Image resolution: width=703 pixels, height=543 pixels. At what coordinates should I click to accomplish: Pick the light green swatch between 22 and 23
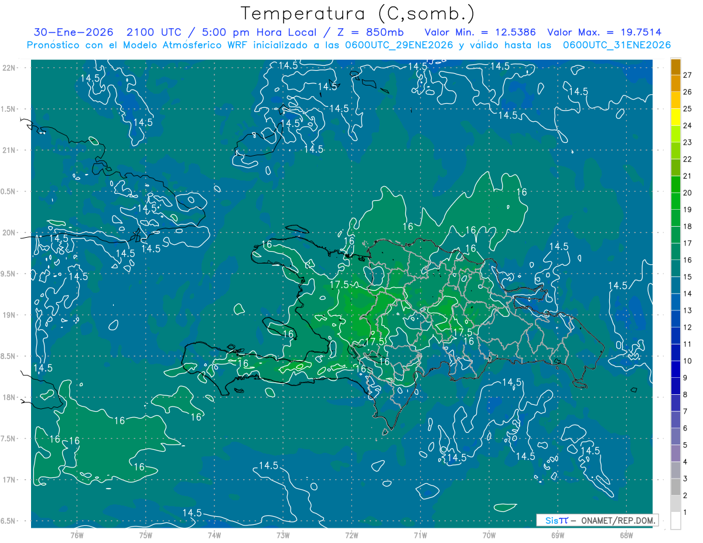coord(675,151)
